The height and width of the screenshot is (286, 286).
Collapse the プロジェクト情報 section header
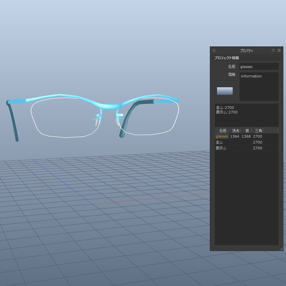pos(226,58)
